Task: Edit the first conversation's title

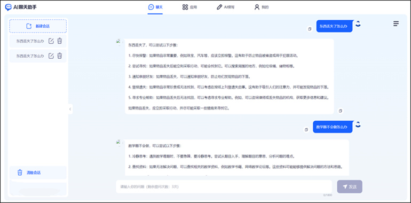Action: (x=51, y=41)
